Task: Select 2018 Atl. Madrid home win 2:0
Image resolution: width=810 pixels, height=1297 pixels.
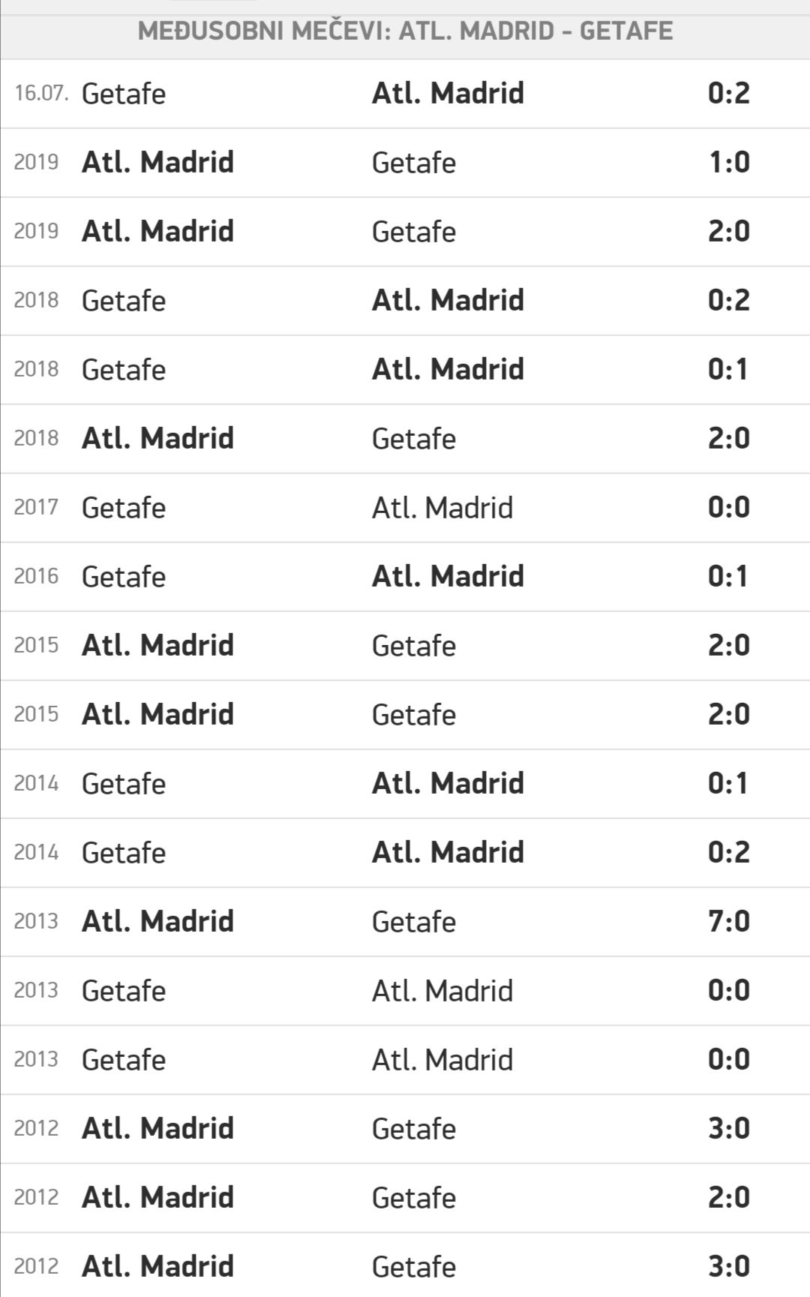Action: click(405, 439)
